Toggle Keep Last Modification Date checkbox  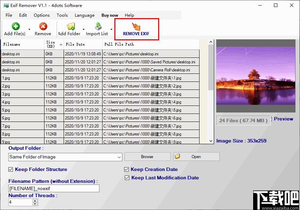[127, 178]
